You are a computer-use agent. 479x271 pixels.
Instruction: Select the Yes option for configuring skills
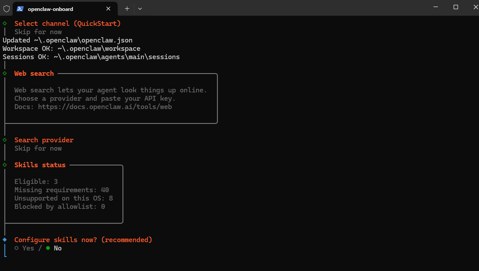(24, 248)
